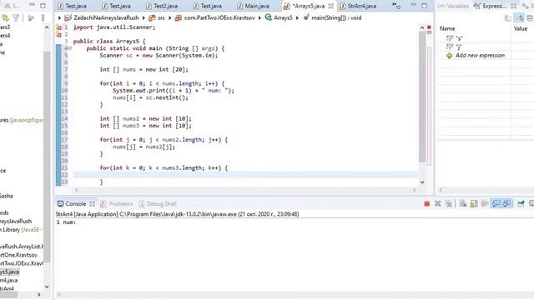
Task: Toggle code folding on line 4
Action: tap(70, 48)
